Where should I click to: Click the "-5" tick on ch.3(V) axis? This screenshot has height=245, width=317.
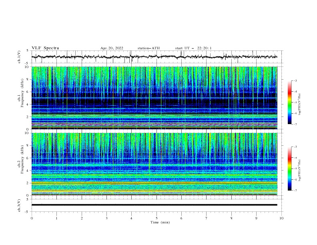26,212
